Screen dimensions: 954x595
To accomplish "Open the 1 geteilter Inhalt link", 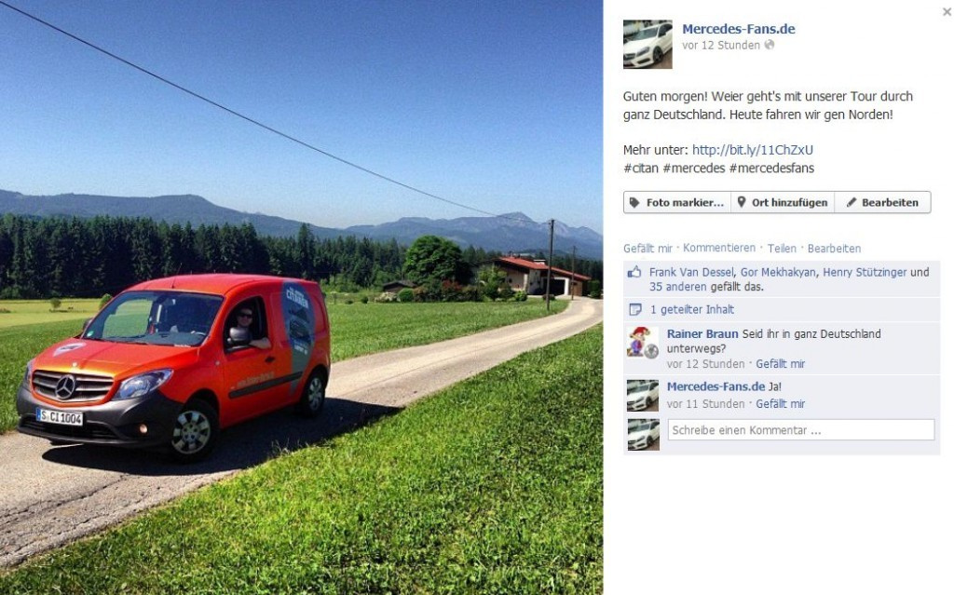I will point(692,309).
